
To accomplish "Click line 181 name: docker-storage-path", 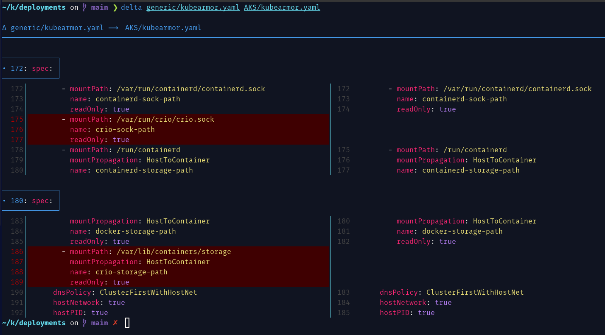I will pos(450,232).
